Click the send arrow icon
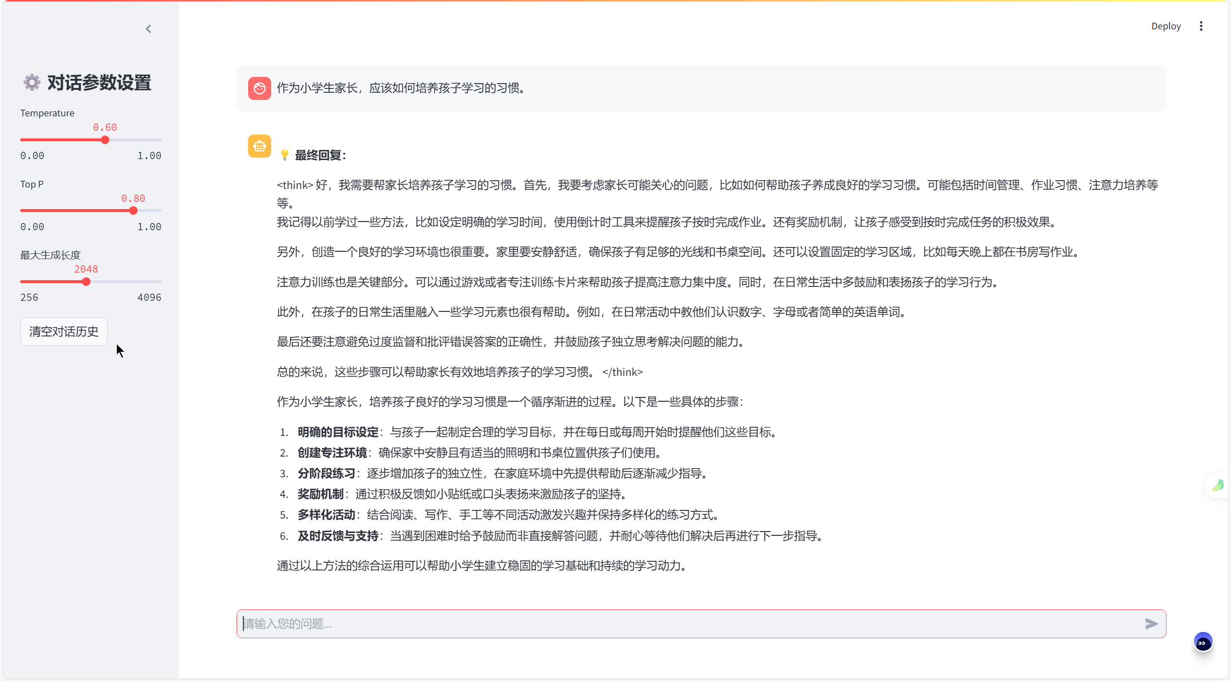 pos(1151,624)
